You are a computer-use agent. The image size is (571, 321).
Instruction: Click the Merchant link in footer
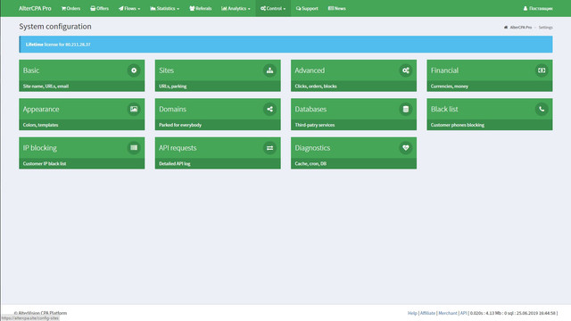448,313
